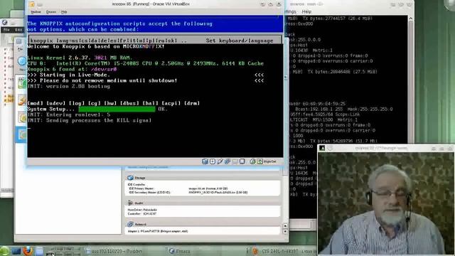Image resolution: width=455 pixels, height=256 pixels.
Task: Click the System Setup green progress bar
Action: 117,109
